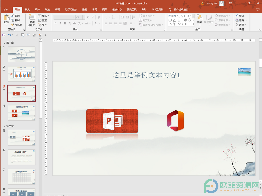Click Reset (重置) slide button
Viewport: 262px width, 196px height.
coord(43,20)
